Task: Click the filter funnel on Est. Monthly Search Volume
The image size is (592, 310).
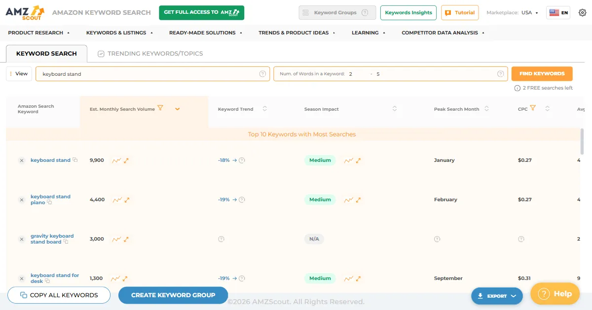Action: coord(161,108)
